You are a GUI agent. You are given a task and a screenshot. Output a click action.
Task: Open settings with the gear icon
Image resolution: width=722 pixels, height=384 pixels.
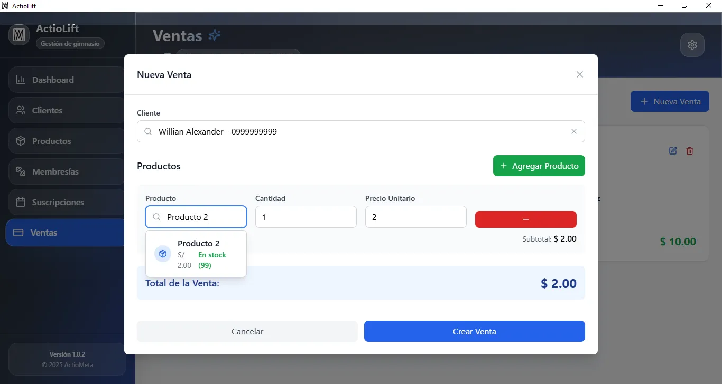692,45
